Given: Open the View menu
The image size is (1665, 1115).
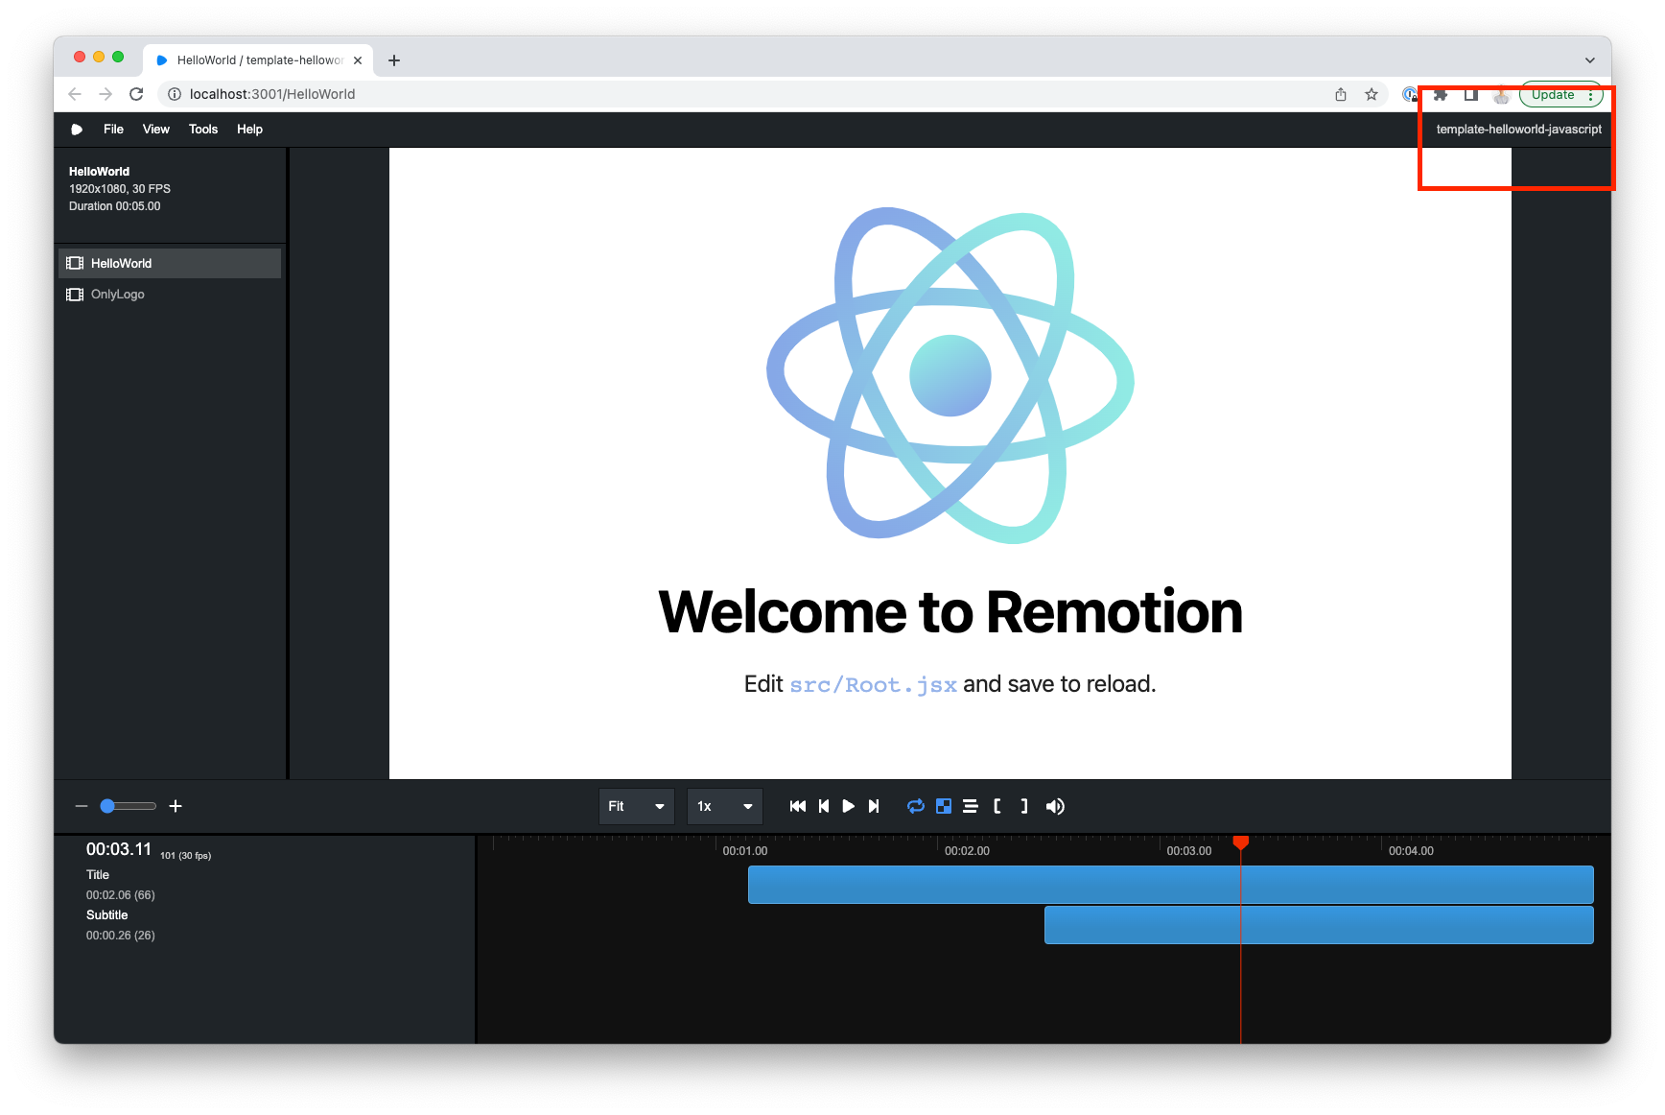Looking at the screenshot, I should tap(155, 129).
